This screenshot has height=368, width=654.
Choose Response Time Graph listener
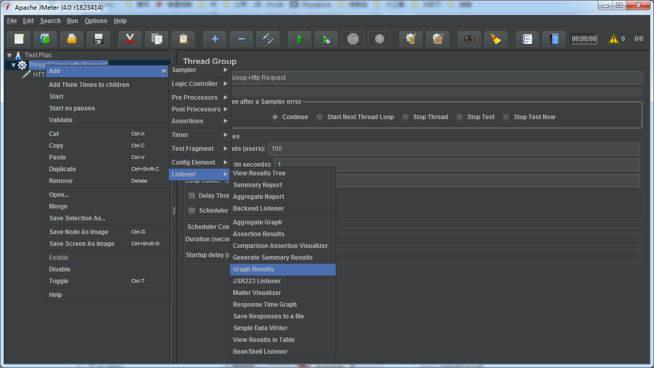(x=283, y=305)
